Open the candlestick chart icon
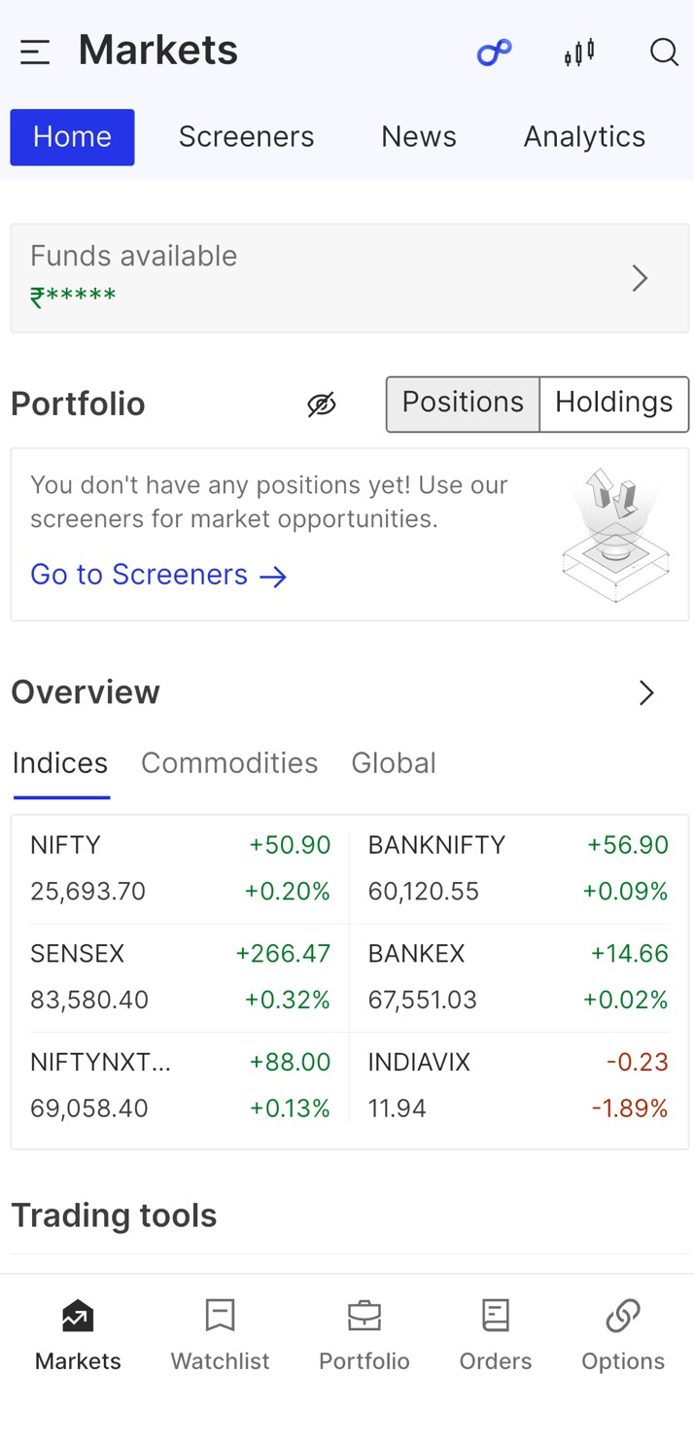The height and width of the screenshot is (1443, 694). [579, 52]
